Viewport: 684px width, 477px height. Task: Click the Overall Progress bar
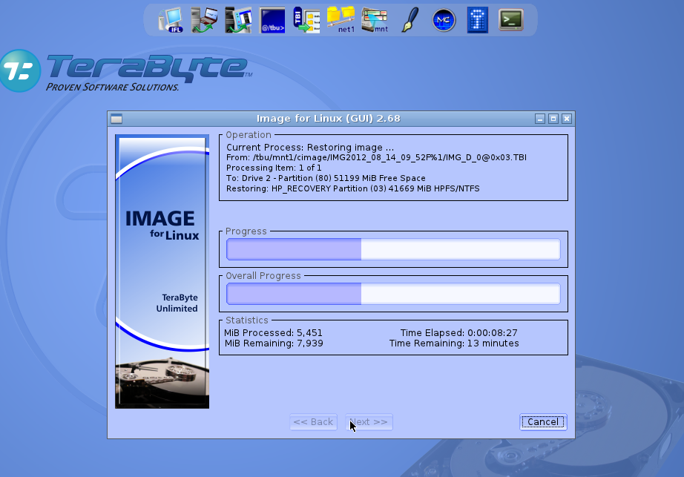pyautogui.click(x=393, y=294)
